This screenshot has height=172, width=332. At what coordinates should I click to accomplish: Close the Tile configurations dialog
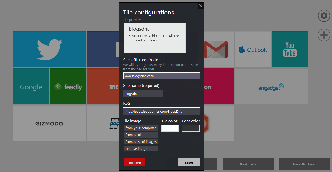pyautogui.click(x=201, y=6)
